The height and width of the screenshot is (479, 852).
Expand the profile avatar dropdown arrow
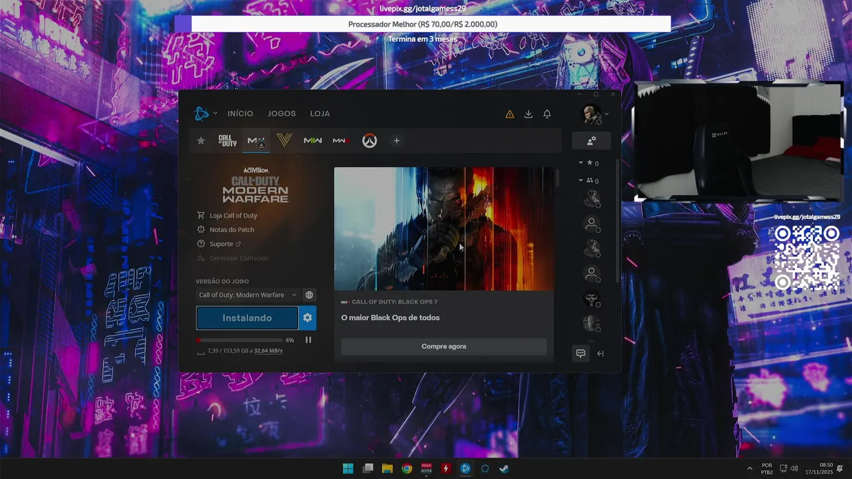pyautogui.click(x=606, y=114)
